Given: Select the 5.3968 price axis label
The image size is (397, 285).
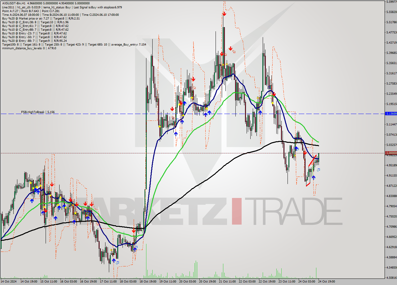Looking at the screenshot, I should point(391,53).
